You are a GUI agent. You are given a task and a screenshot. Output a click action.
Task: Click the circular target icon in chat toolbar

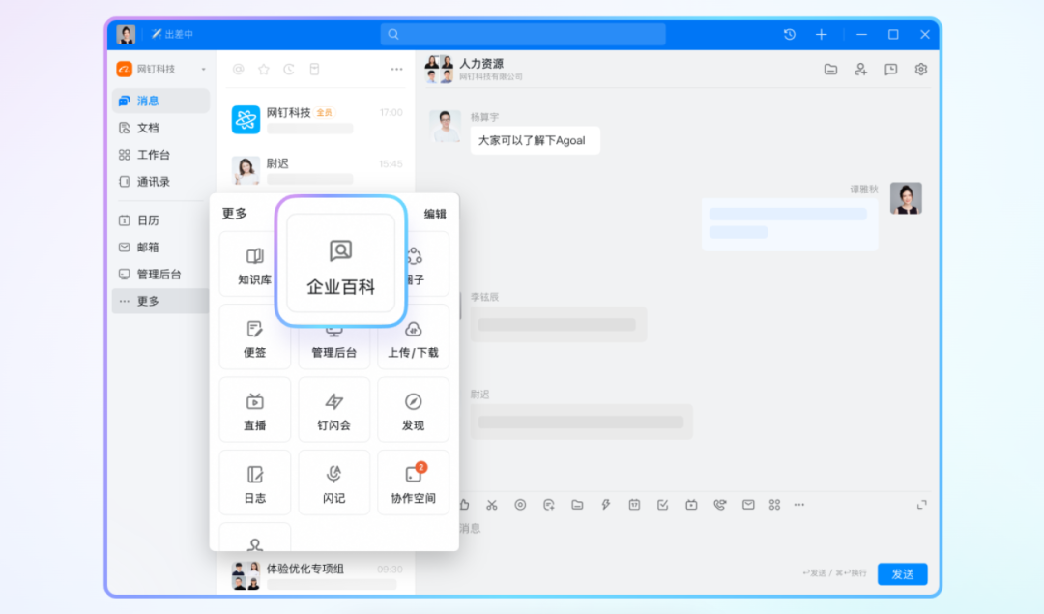(x=520, y=505)
